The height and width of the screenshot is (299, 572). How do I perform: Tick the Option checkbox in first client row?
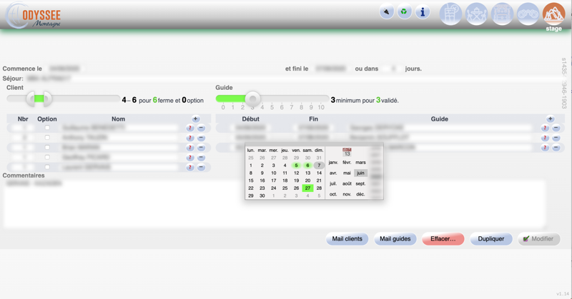pos(47,128)
